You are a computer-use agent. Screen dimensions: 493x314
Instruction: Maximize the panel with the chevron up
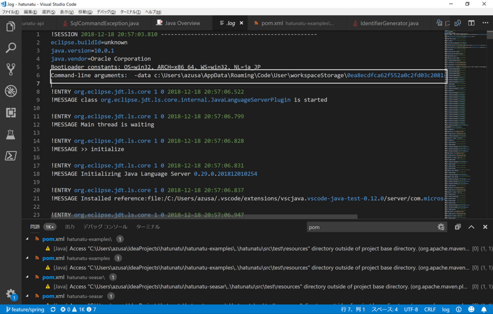point(471,227)
